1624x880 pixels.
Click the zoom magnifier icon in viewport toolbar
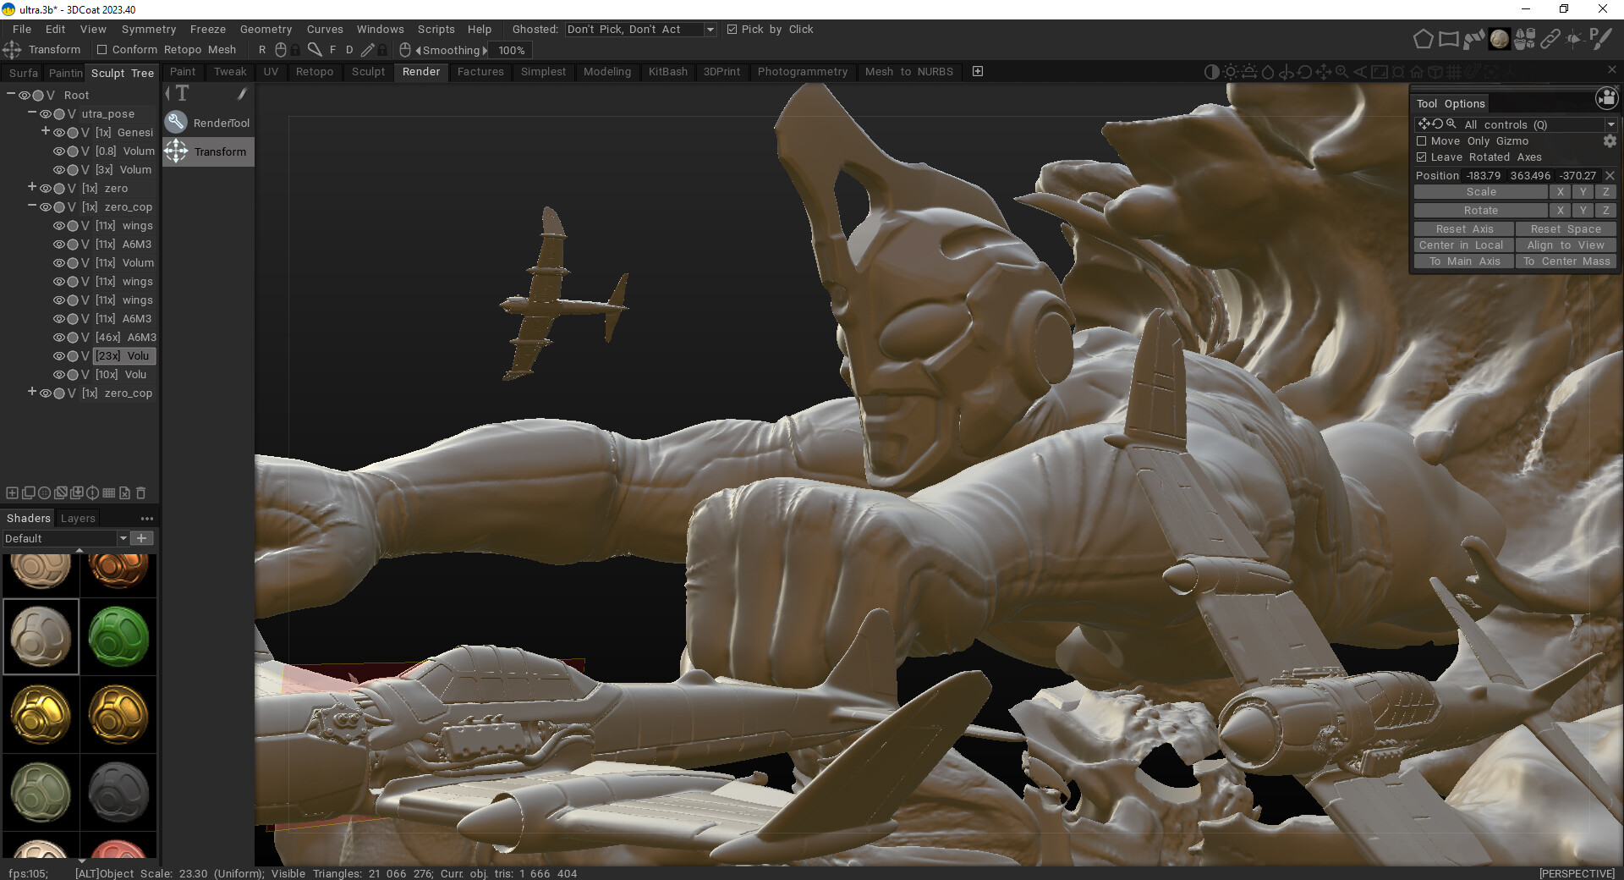[1341, 72]
